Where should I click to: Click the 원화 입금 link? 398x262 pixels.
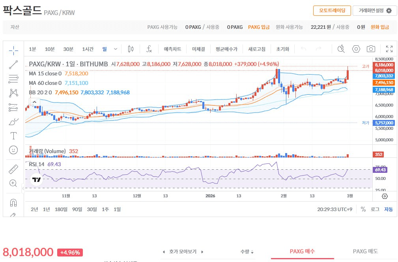380,27
